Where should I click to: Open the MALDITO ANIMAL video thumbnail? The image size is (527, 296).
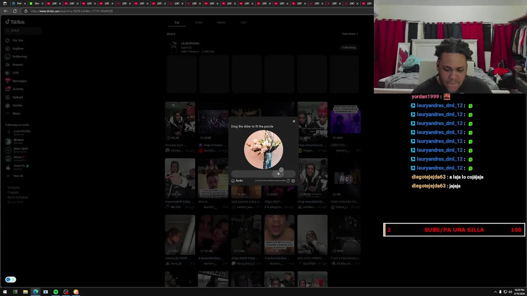point(312,235)
